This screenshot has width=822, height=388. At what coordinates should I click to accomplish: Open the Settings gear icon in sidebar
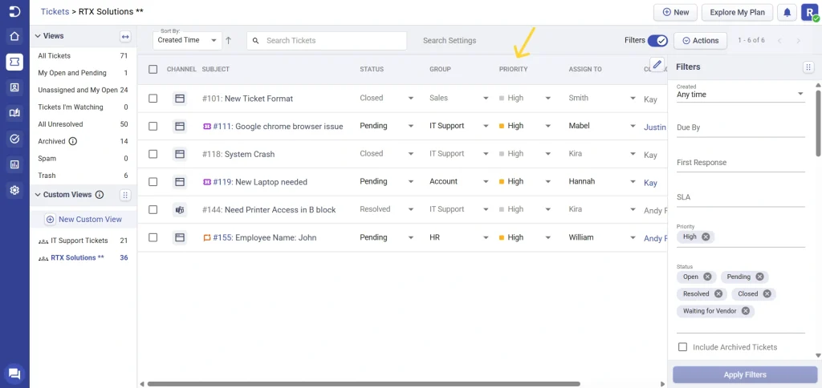coord(14,190)
